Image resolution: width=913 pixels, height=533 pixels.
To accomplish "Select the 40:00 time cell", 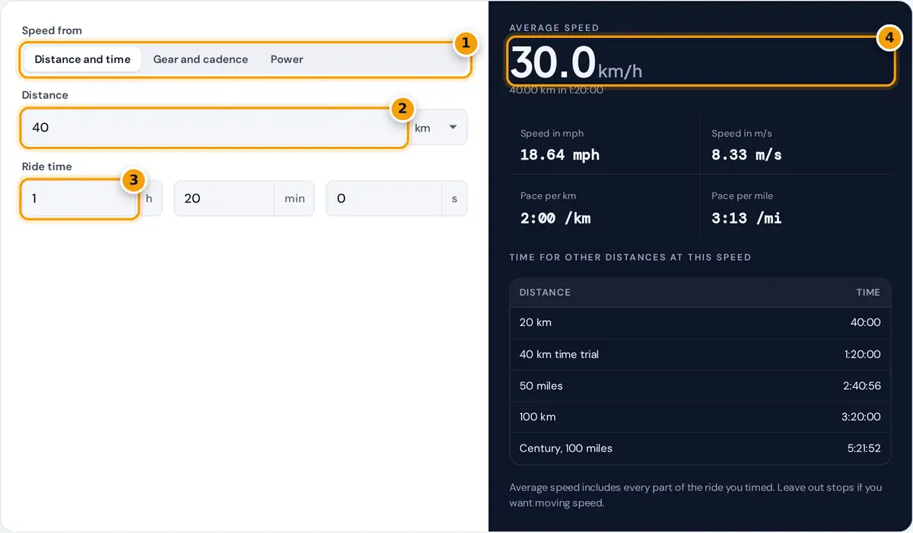I will (x=865, y=322).
